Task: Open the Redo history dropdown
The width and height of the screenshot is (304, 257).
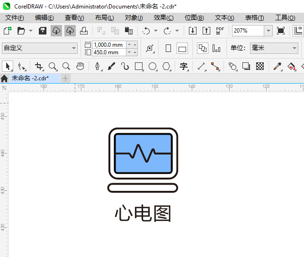Action: click(177, 31)
